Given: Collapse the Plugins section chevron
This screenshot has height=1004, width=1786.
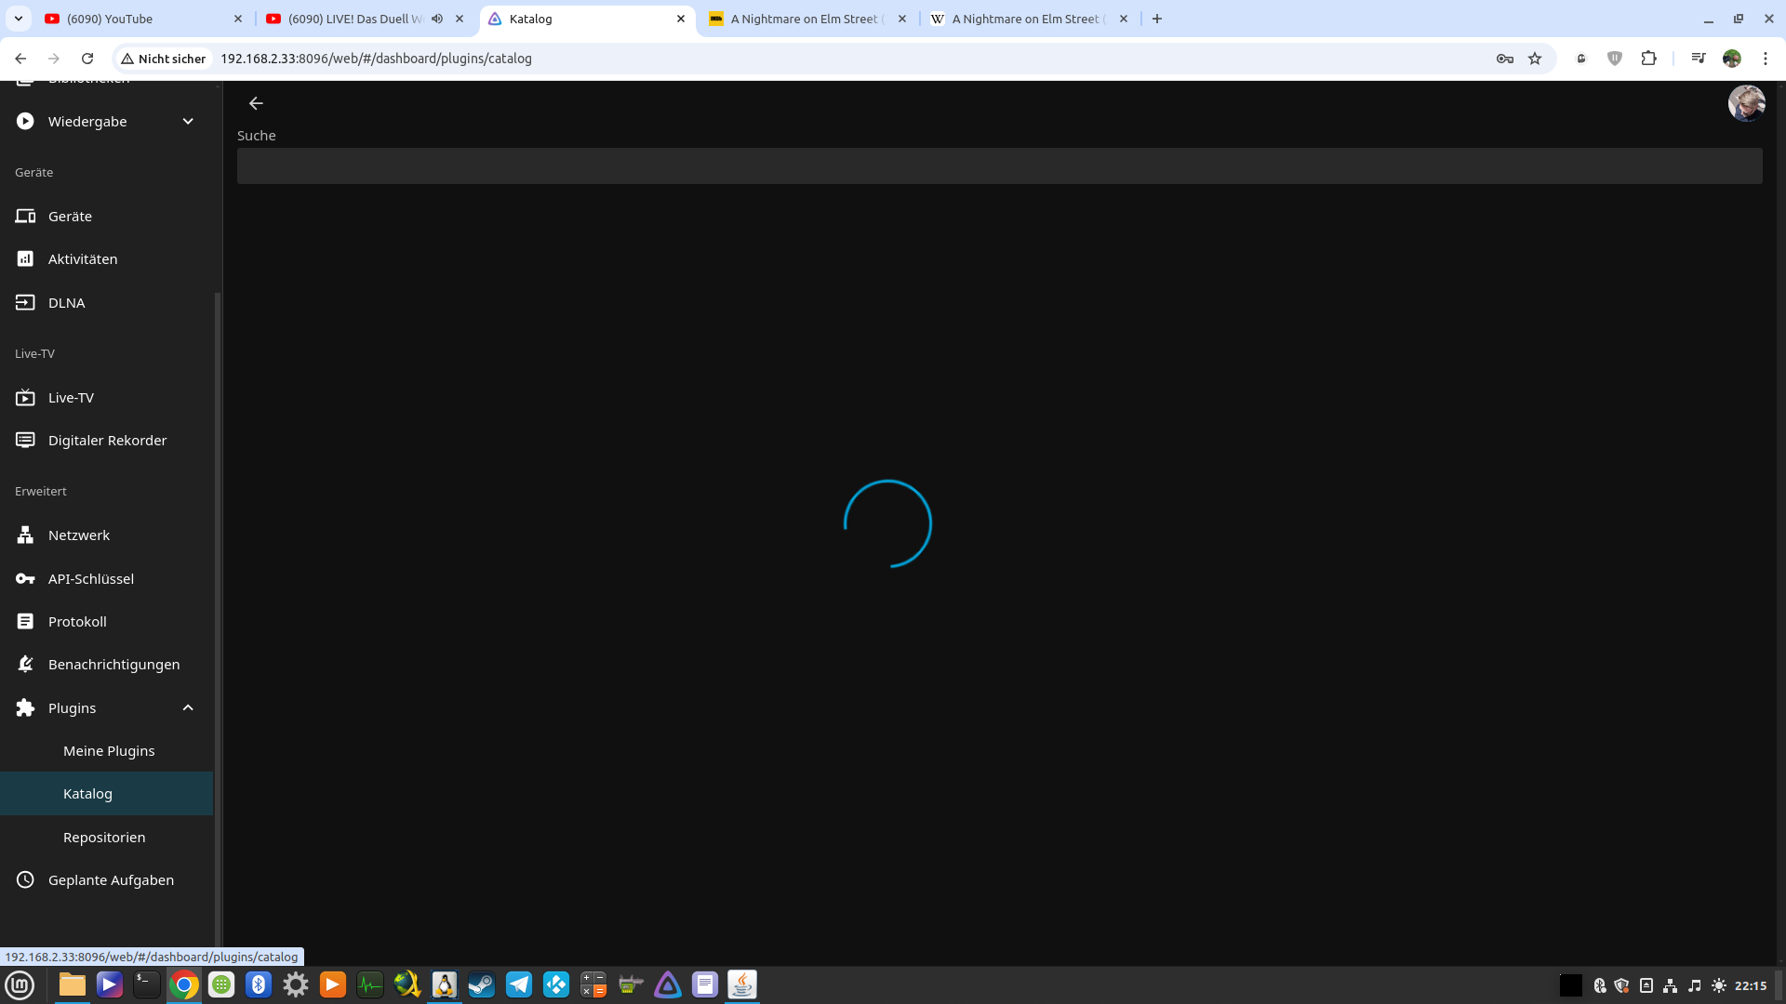Looking at the screenshot, I should click(188, 708).
